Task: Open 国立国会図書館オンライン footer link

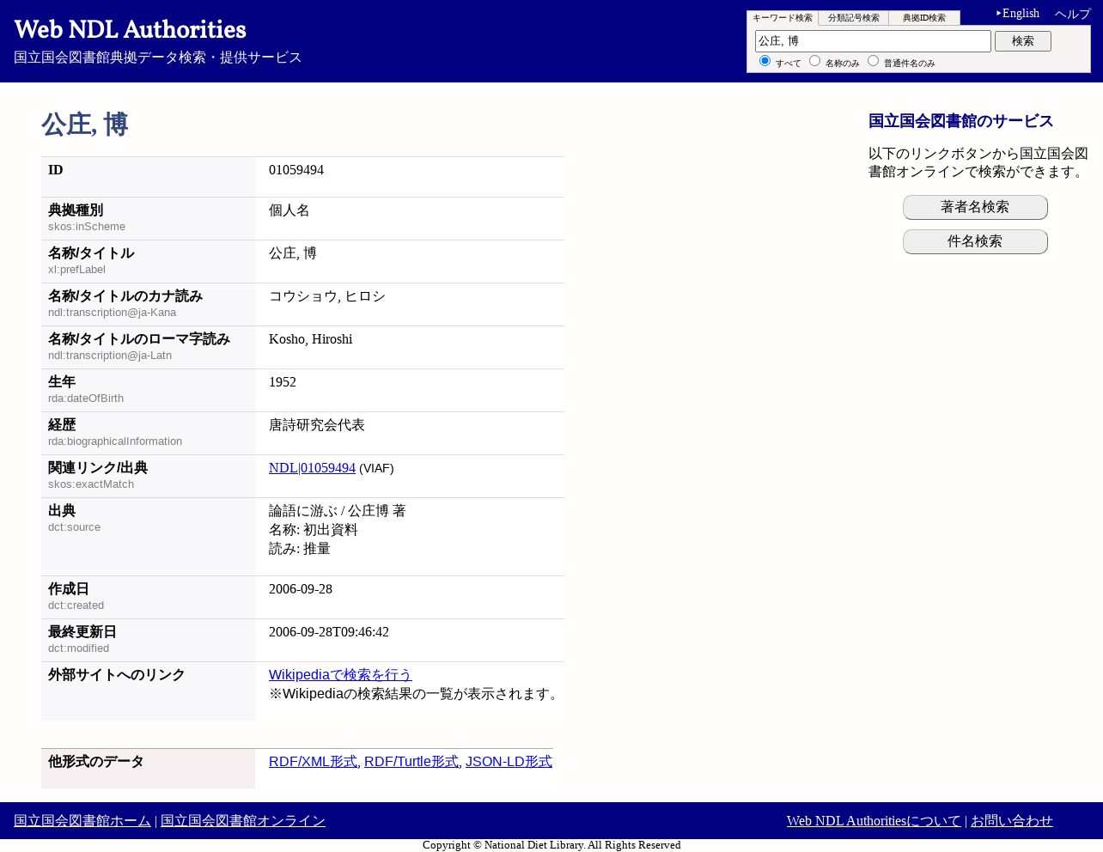Action: pos(243,821)
